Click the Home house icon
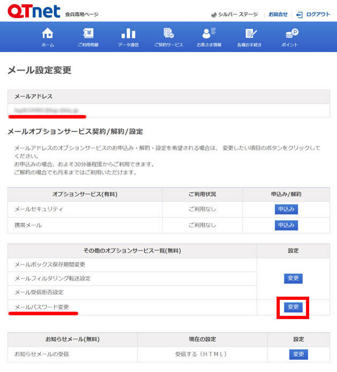 [x=48, y=33]
